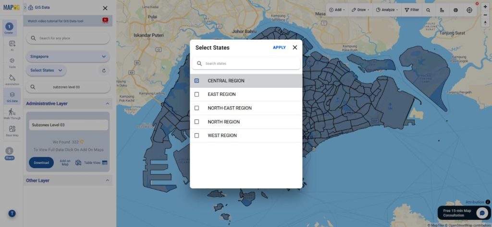The width and height of the screenshot is (492, 227).
Task: Click the WEST REGION label text
Action: (222, 136)
